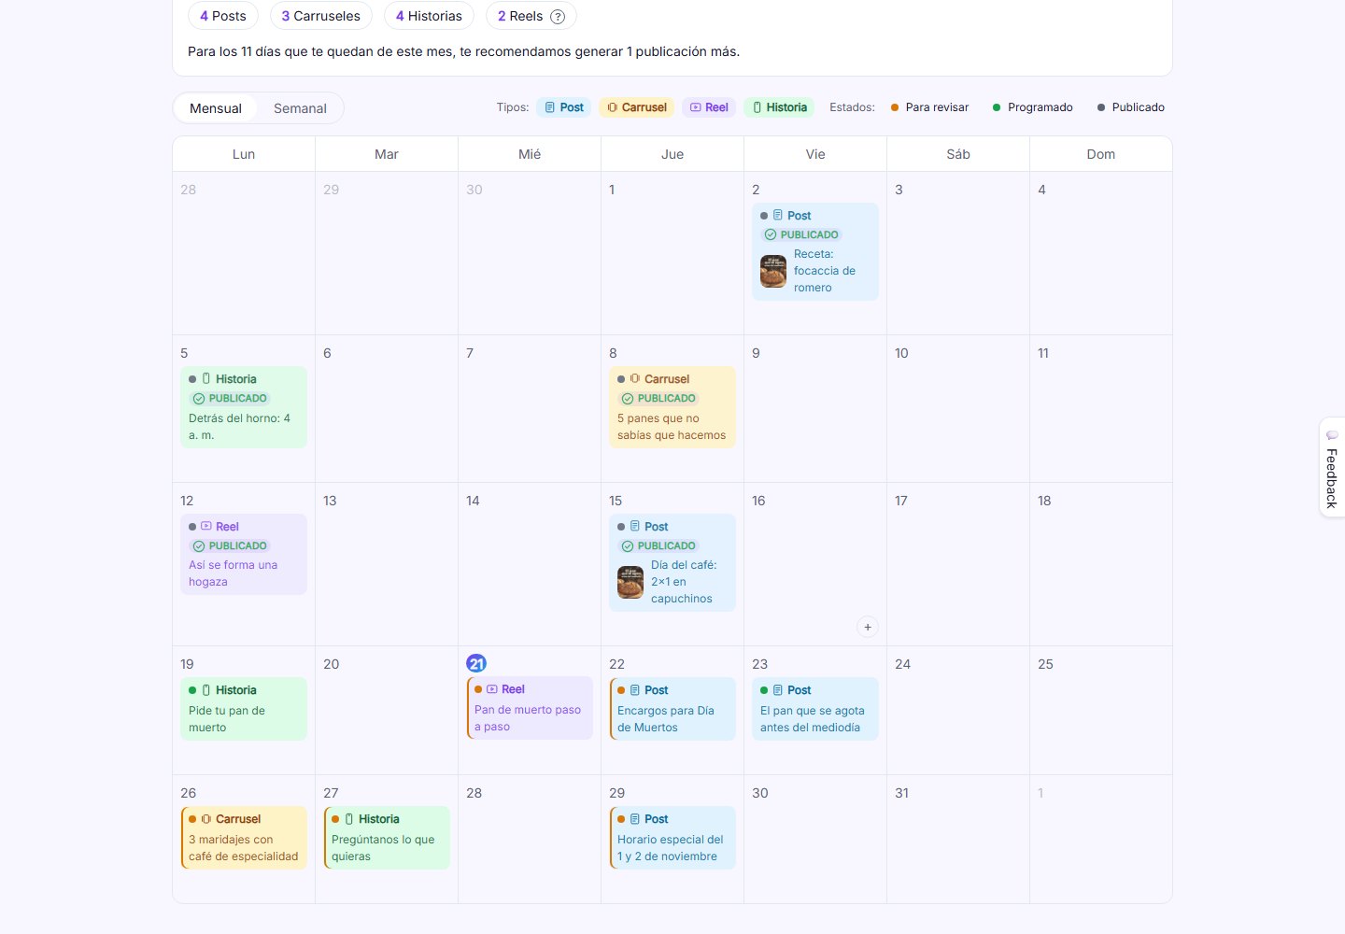The width and height of the screenshot is (1345, 934).
Task: Open '3 maridajes con café de especialidad' carousel
Action: (x=244, y=838)
